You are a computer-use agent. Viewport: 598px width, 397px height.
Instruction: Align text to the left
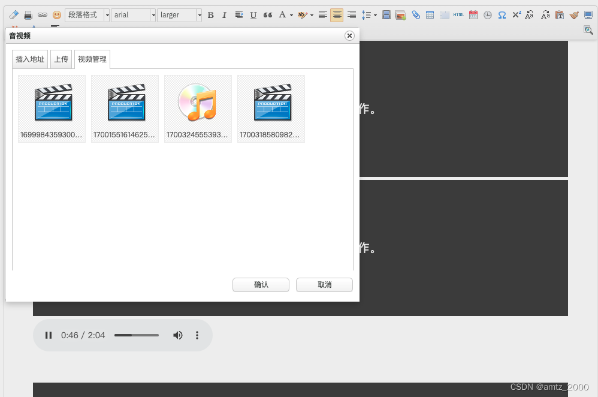[322, 15]
